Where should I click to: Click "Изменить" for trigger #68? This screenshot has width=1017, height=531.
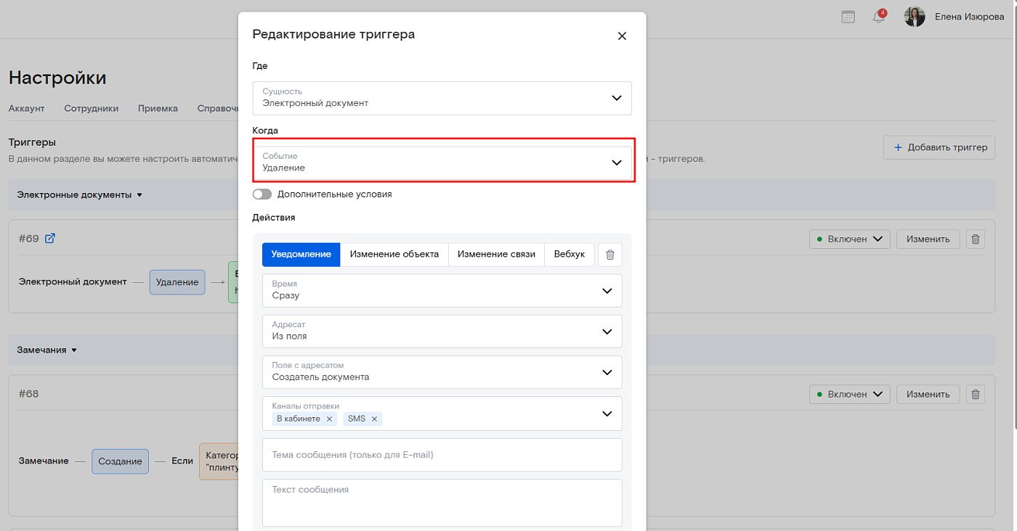coord(928,395)
